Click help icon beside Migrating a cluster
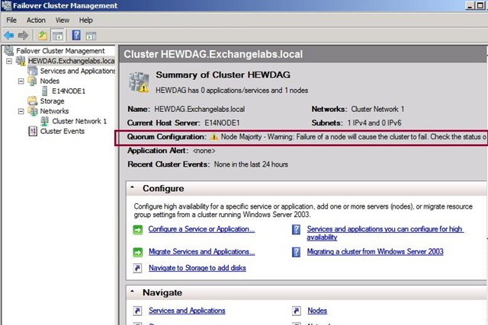 [x=296, y=252]
